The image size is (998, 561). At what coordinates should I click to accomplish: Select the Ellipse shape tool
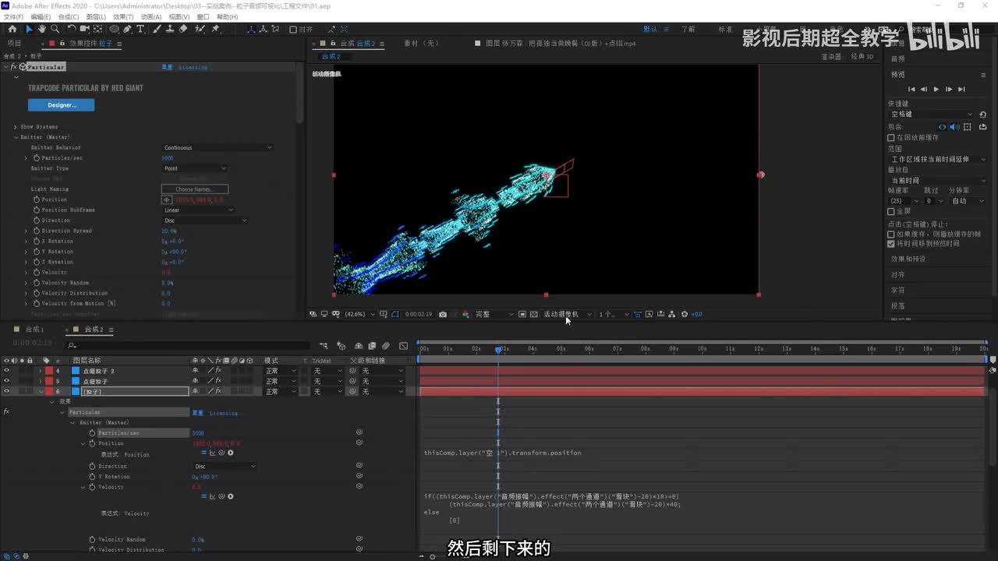[x=115, y=29]
